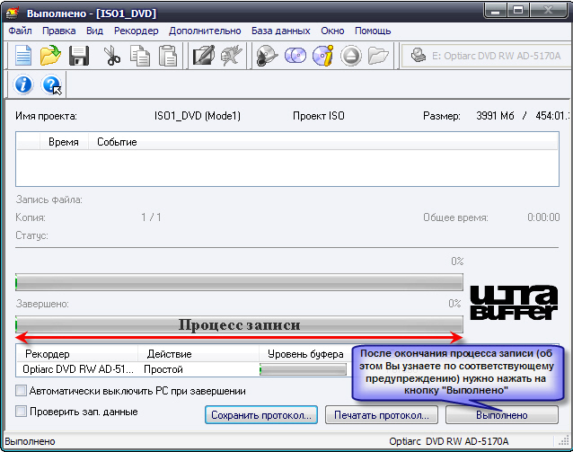Click the Save floppy disk icon
The height and width of the screenshot is (452, 573).
coord(78,56)
